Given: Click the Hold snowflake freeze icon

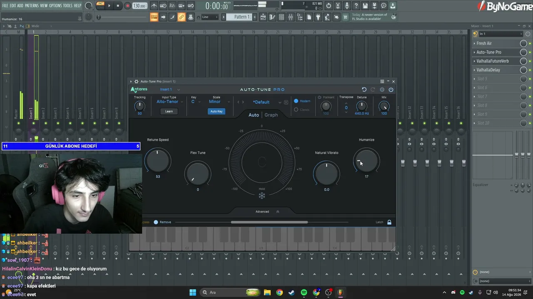Looking at the screenshot, I should click(262, 196).
